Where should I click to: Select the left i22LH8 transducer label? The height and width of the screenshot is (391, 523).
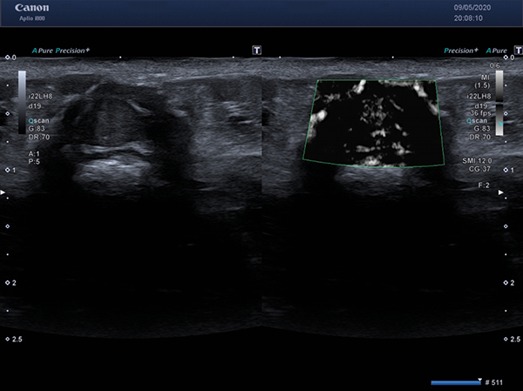(40, 97)
